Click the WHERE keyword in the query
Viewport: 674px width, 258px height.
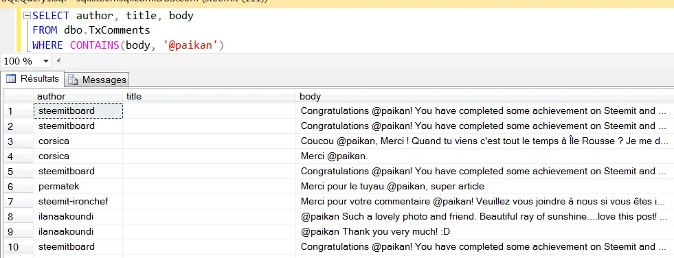point(47,45)
